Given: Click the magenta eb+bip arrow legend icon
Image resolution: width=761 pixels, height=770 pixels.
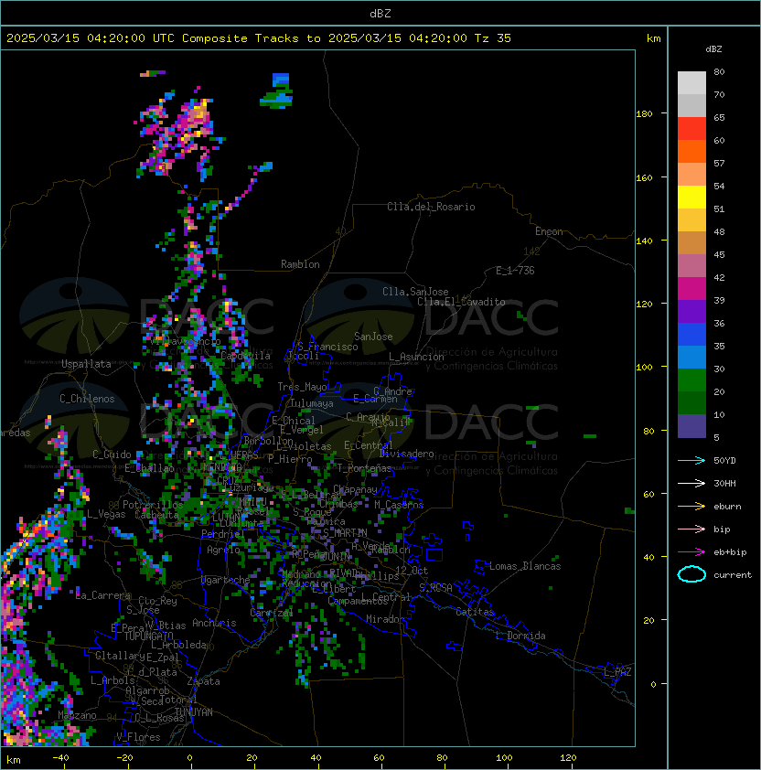Looking at the screenshot, I should pos(691,552).
